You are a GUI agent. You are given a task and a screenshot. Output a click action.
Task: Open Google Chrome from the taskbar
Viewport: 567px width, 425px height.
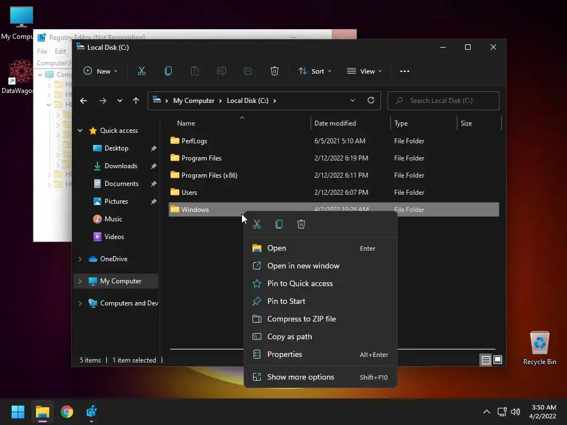point(67,412)
